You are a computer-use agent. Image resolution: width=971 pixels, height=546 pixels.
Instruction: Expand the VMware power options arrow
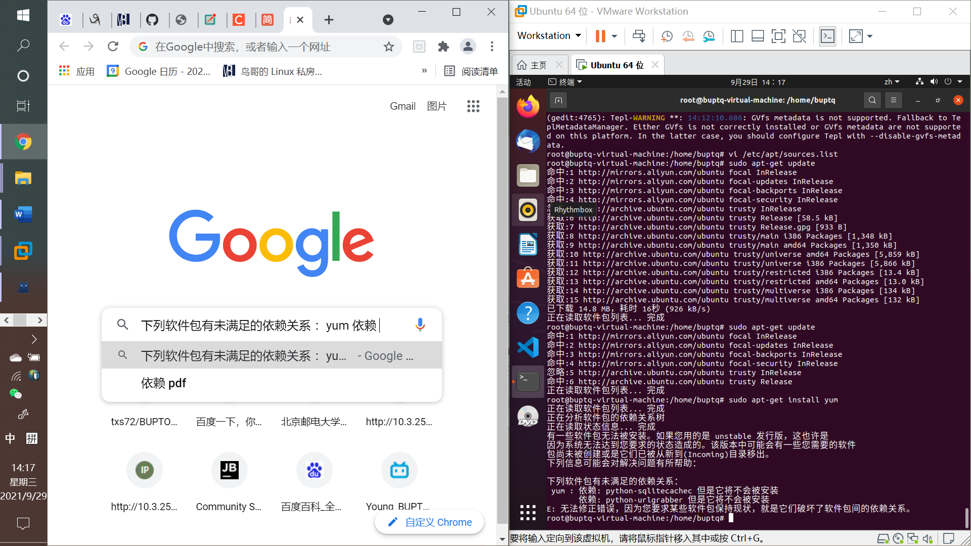(x=614, y=36)
